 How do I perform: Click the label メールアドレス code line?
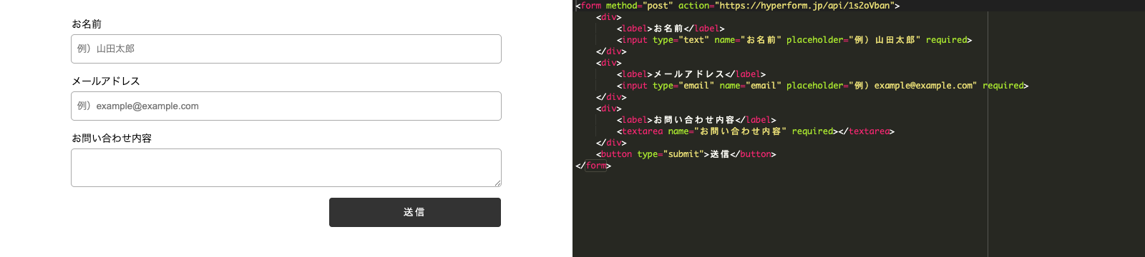tap(691, 74)
